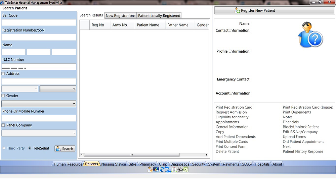The width and height of the screenshot is (336, 179).
Task: Click the Bar Code input field
Action: (39, 23)
